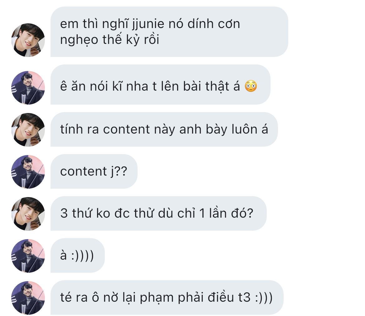Select the 'em thì nghĩ jjunie nó dính' bubble

pyautogui.click(x=169, y=32)
